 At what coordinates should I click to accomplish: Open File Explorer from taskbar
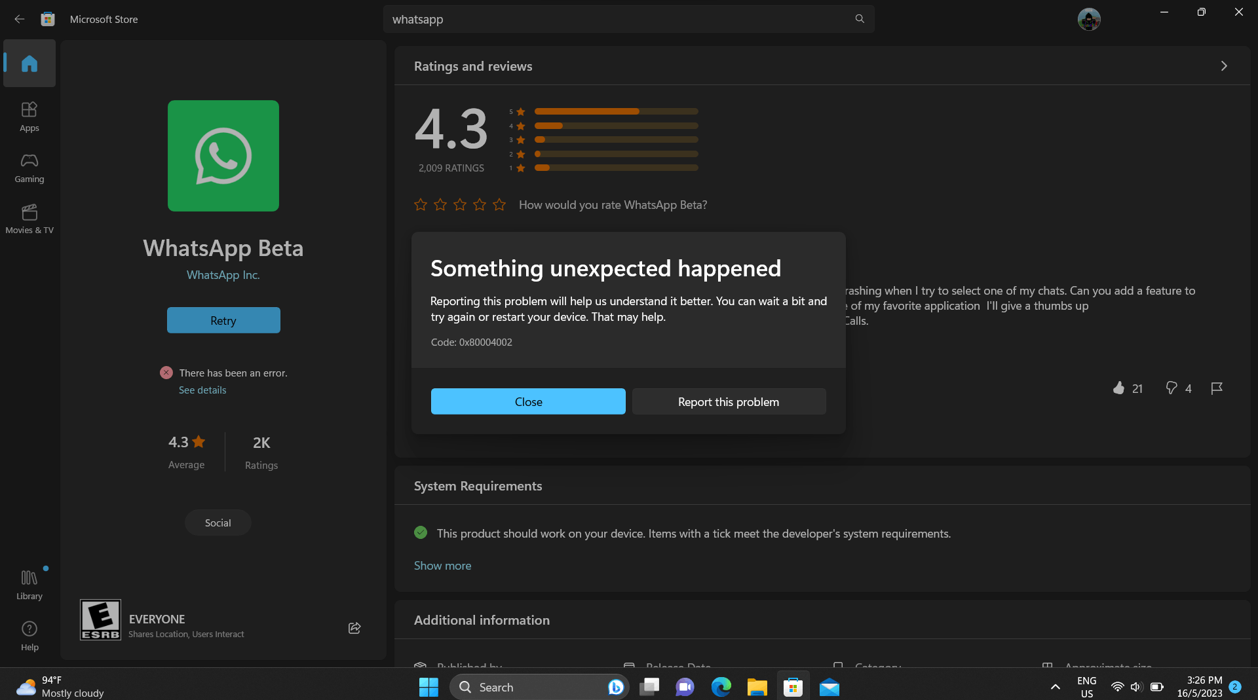point(757,687)
